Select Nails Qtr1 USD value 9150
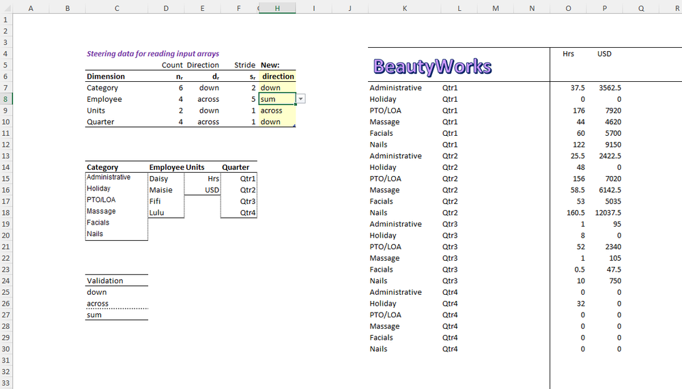 [613, 144]
